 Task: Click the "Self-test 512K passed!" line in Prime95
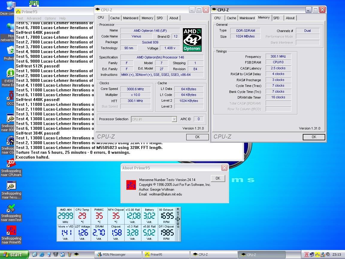coord(38,66)
